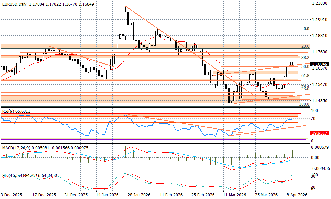
Task: Click the MACD 0.008679 scale label
Action: 320,147
